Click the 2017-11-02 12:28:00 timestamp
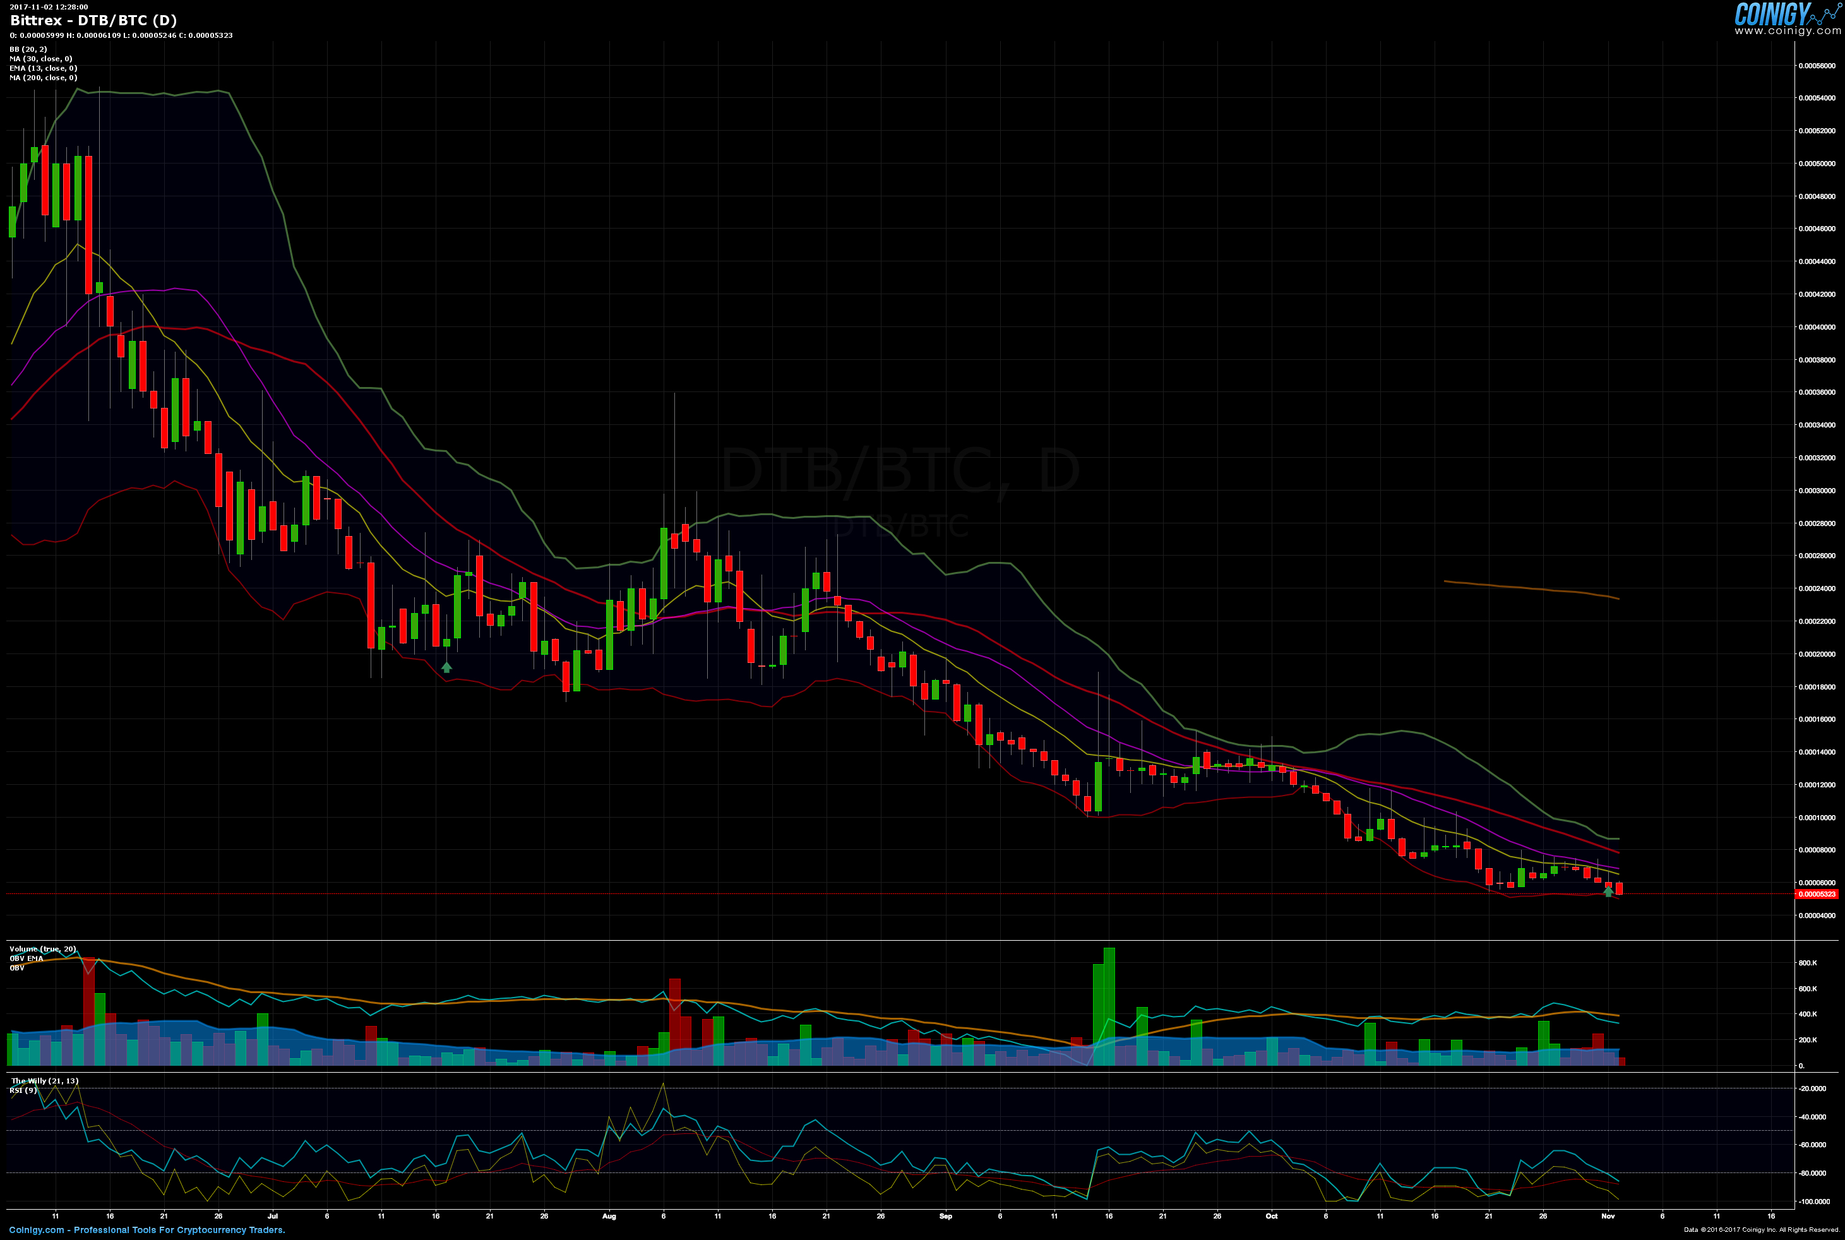The width and height of the screenshot is (1845, 1240). pos(49,7)
